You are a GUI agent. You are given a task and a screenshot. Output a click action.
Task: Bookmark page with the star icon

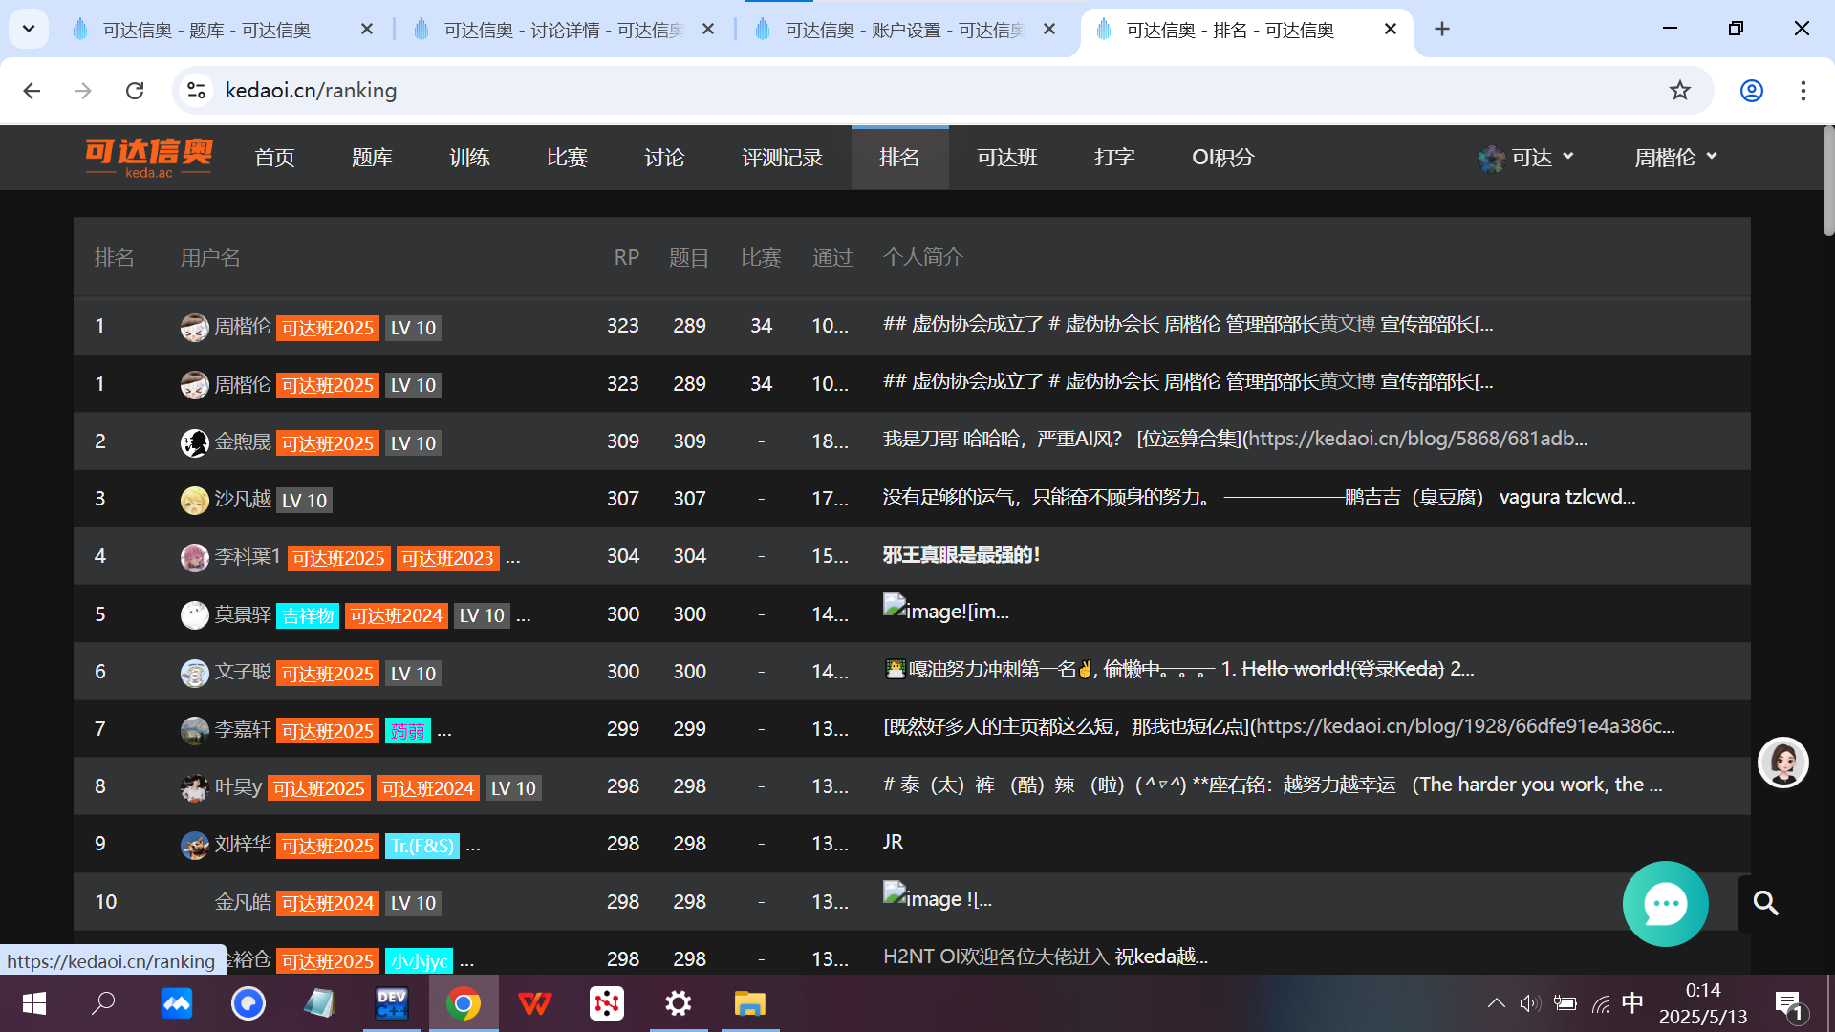[1679, 91]
